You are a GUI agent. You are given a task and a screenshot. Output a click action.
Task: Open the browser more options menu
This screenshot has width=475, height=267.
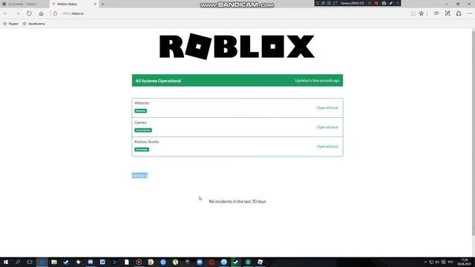click(x=469, y=13)
